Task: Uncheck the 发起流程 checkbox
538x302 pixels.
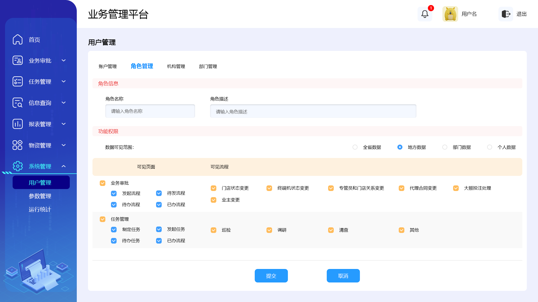Action: pyautogui.click(x=114, y=194)
